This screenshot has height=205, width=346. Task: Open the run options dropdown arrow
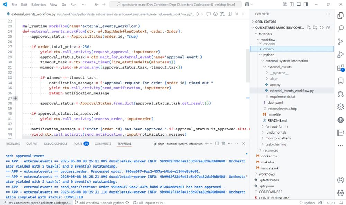coord(202,14)
